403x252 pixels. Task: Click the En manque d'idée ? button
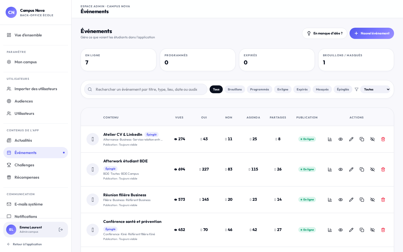click(x=325, y=33)
